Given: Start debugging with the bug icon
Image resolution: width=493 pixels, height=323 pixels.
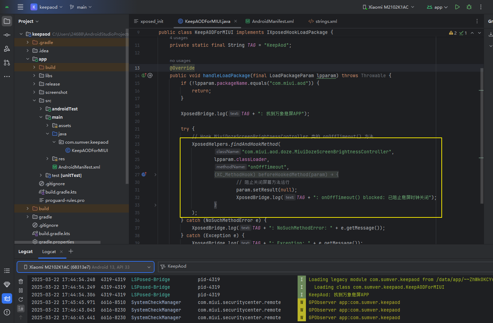Looking at the screenshot, I should 469,7.
